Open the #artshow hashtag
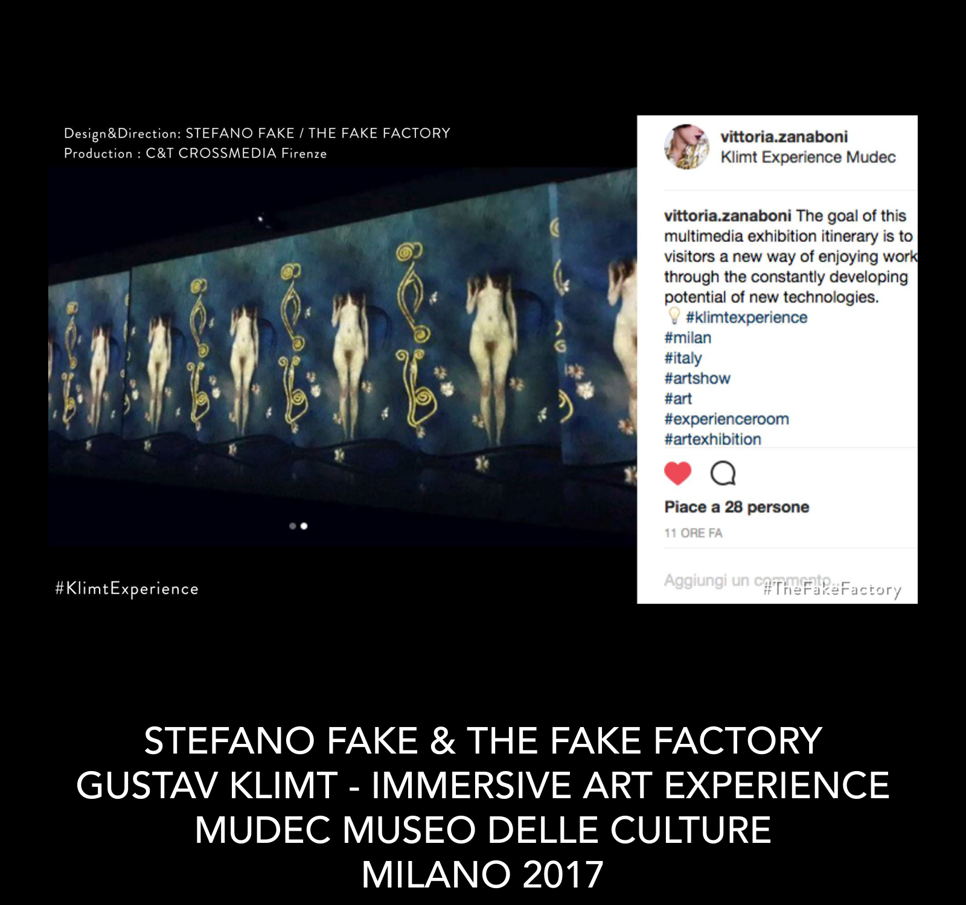The width and height of the screenshot is (966, 905). pyautogui.click(x=697, y=378)
